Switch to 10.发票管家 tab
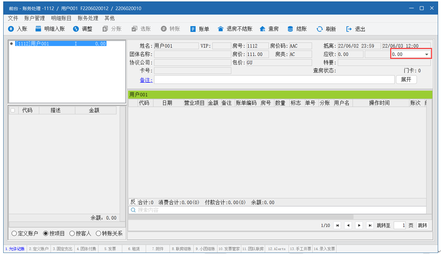Image resolution: width=441 pixels, height=254 pixels. click(229, 249)
